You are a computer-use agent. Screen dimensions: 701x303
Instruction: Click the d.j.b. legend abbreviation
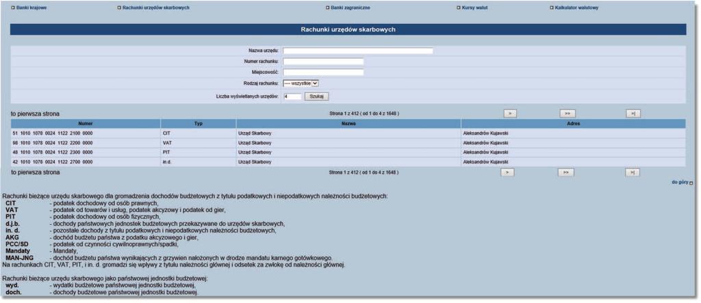point(12,224)
